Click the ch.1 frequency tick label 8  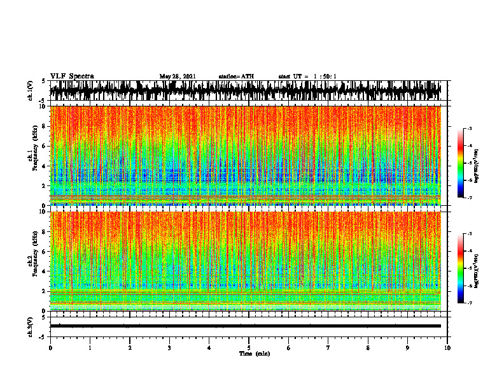point(44,126)
